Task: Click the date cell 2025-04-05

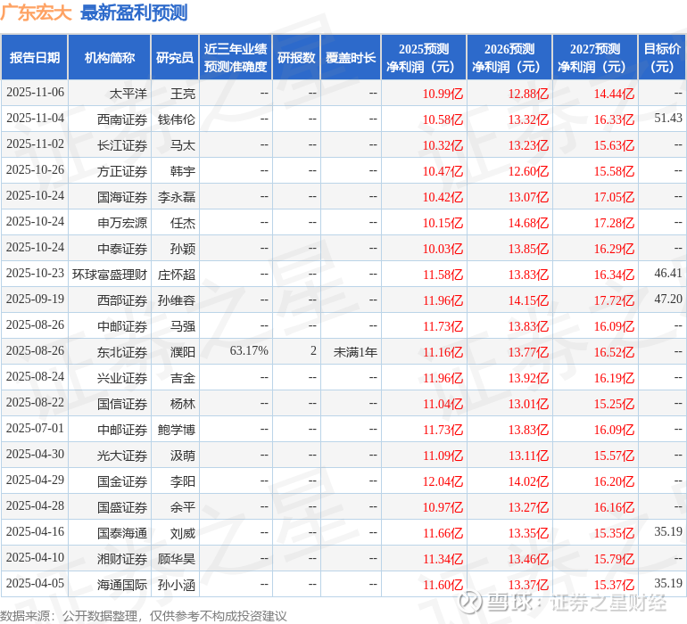Action: [x=35, y=583]
